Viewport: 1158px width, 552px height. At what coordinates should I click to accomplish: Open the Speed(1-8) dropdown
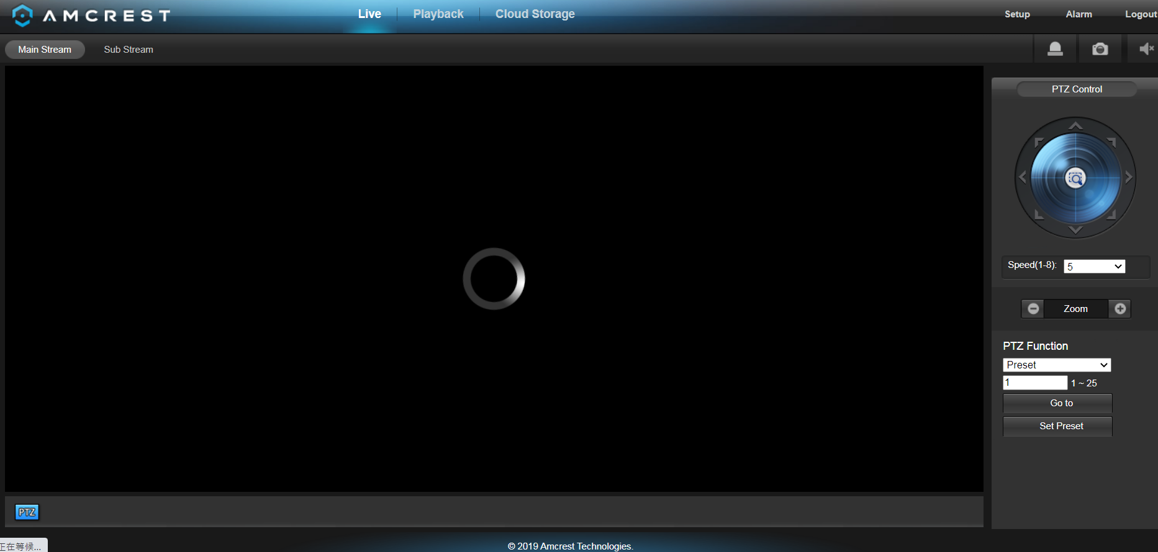click(x=1094, y=266)
